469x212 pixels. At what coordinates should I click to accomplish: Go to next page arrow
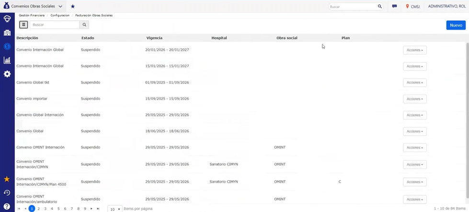[92, 209]
